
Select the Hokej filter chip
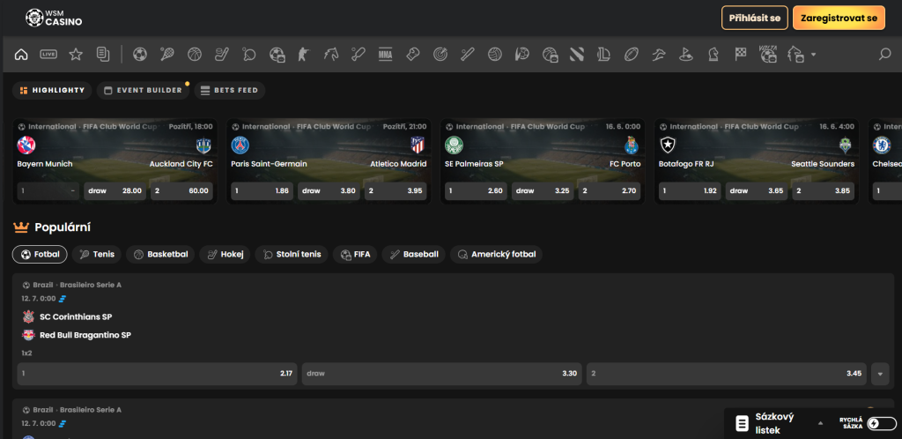point(225,254)
